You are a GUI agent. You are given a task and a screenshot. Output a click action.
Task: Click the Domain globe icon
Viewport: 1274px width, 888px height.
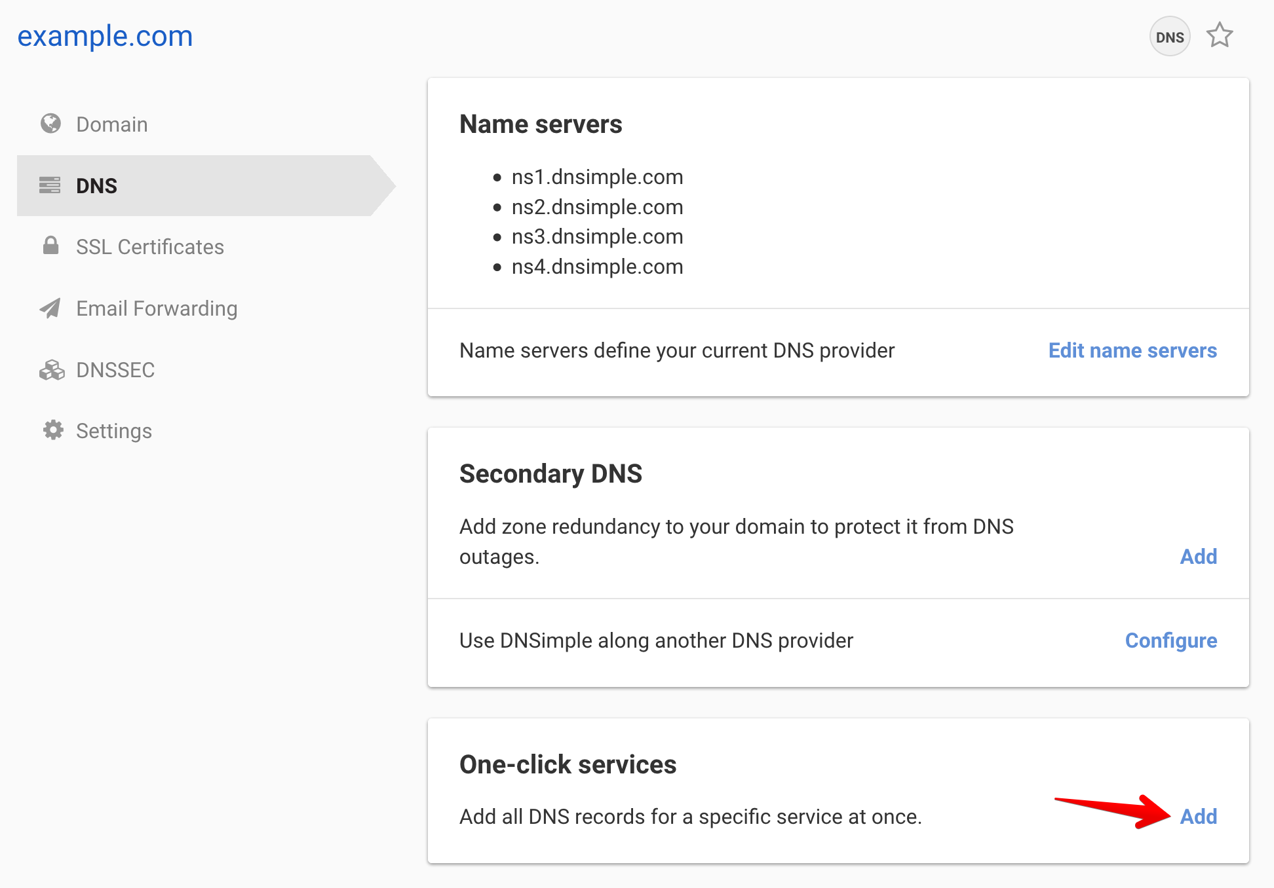(52, 124)
